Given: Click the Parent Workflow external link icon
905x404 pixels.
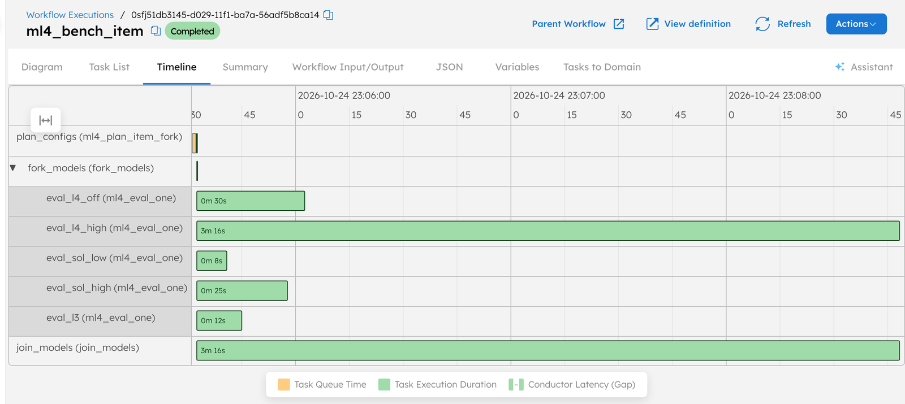Looking at the screenshot, I should [619, 24].
